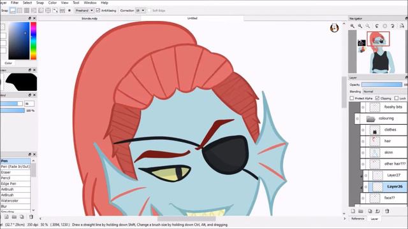Hide the skinn layer
Viewport: 408px width, 229px height.
tap(363, 153)
